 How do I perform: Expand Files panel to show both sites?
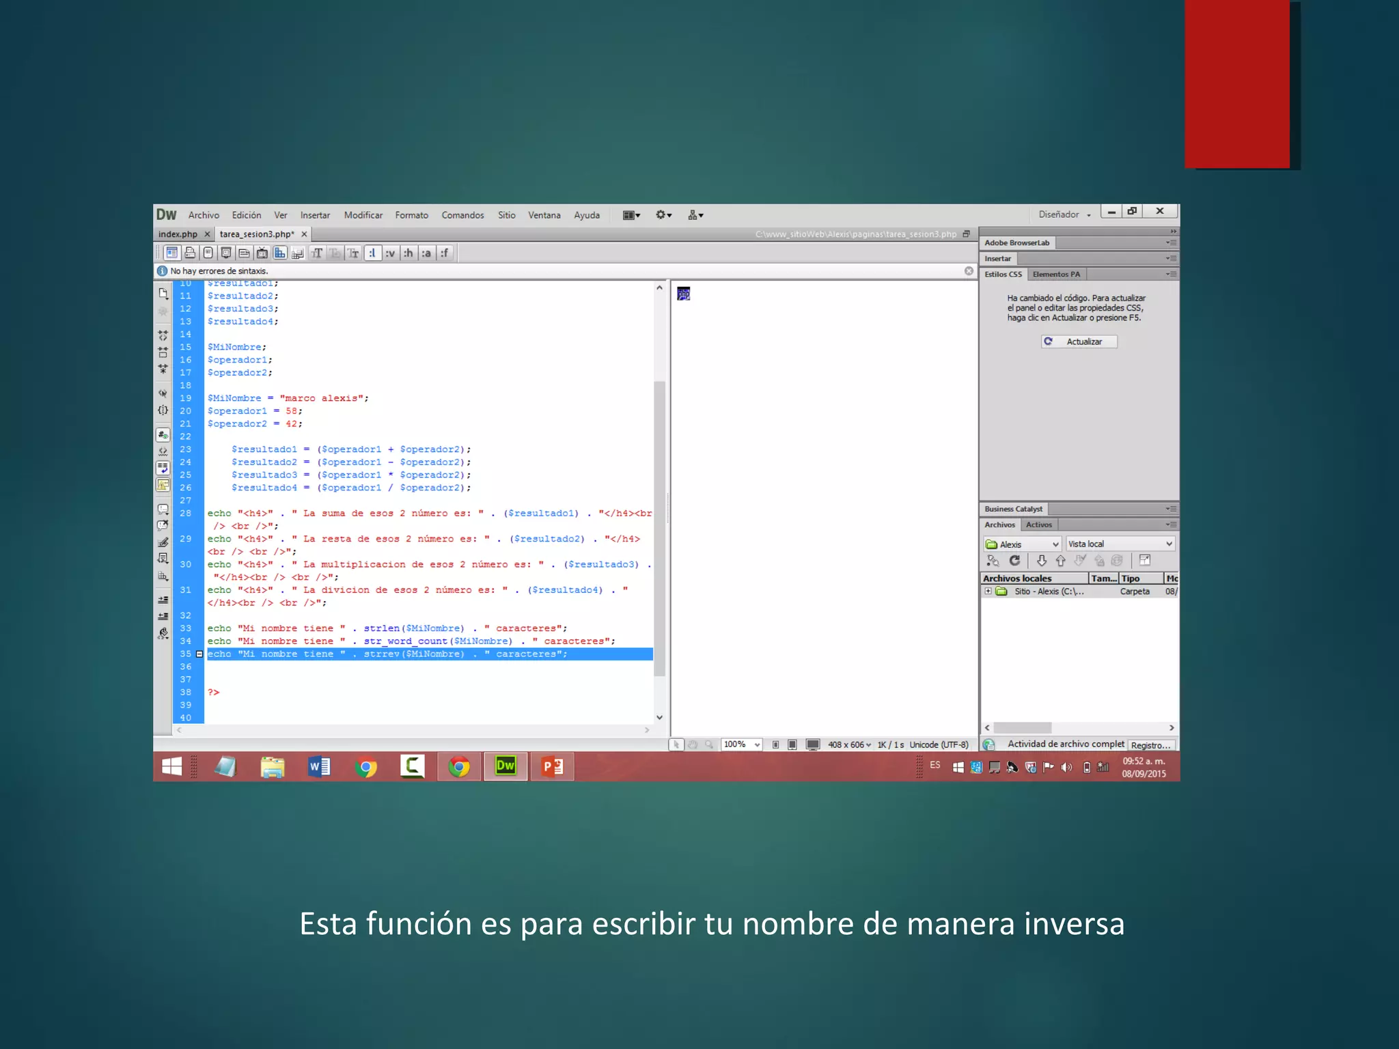pyautogui.click(x=1145, y=561)
